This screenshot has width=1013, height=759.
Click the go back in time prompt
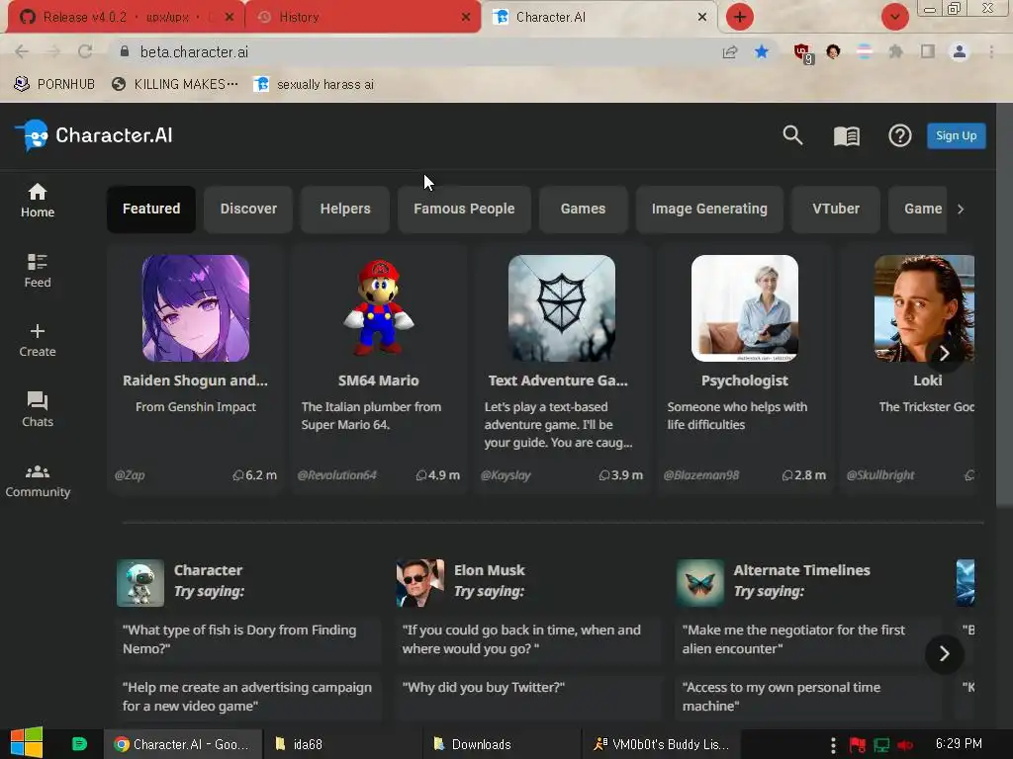tap(530, 639)
